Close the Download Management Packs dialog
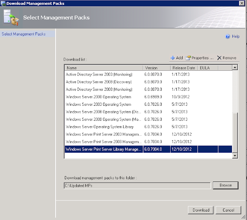Screen dimensions: 247x220 tap(242, 3)
